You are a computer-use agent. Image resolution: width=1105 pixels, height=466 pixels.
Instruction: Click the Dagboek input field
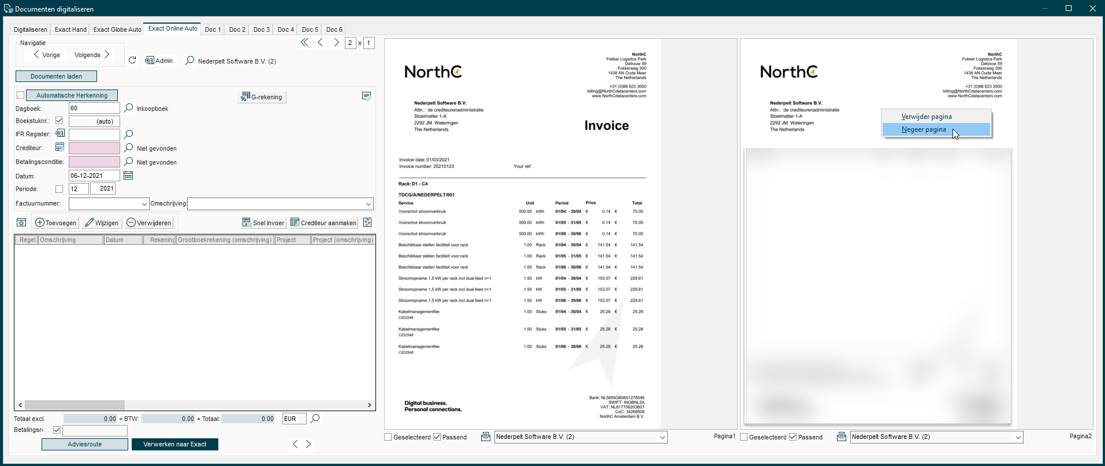coord(94,108)
